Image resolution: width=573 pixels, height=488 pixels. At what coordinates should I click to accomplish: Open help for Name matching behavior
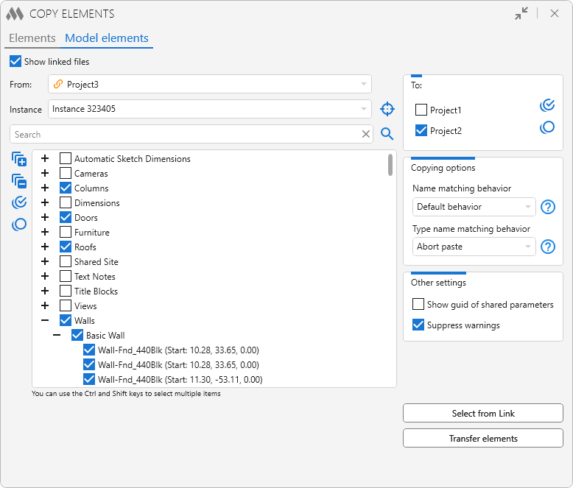point(547,207)
